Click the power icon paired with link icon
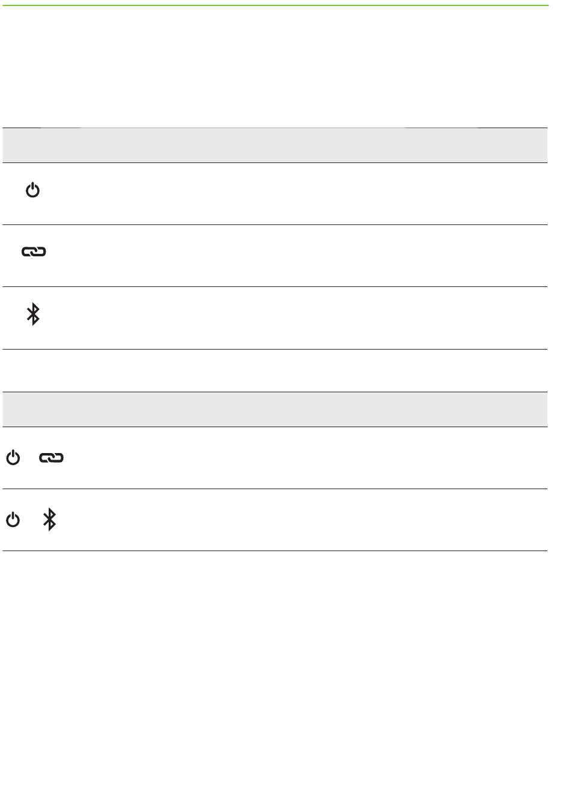The width and height of the screenshot is (571, 799). point(13,458)
